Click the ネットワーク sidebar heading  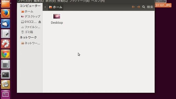tap(28, 37)
